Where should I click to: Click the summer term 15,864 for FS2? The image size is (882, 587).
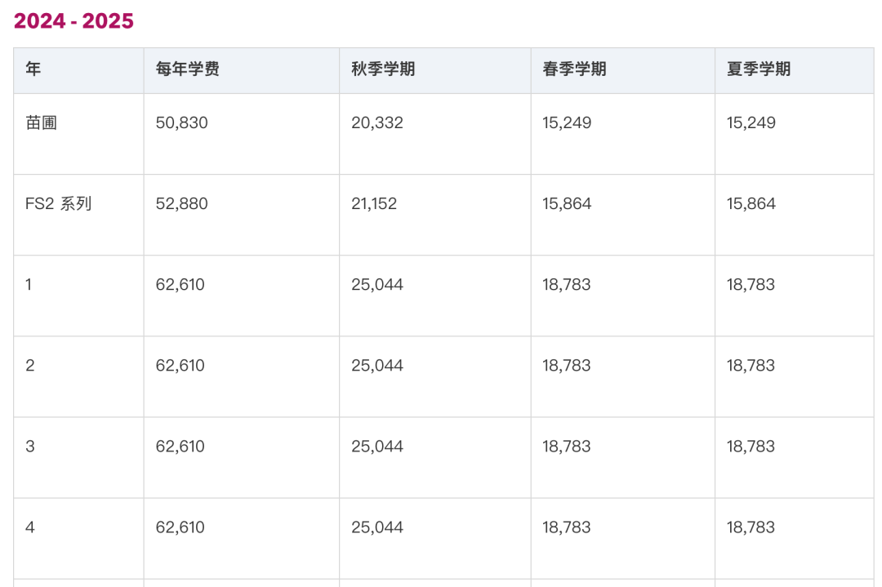click(751, 203)
